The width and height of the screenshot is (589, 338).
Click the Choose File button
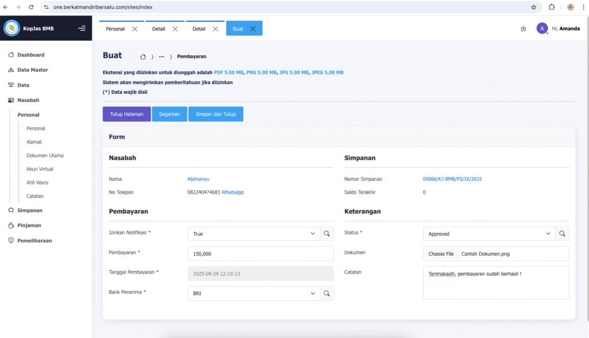[441, 253]
